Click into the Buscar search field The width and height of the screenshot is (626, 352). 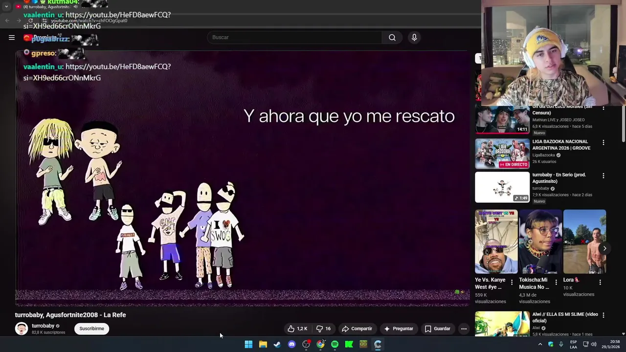click(294, 37)
